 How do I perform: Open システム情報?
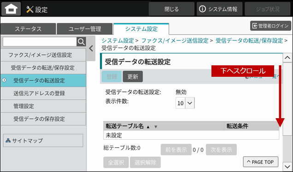pos(219,9)
